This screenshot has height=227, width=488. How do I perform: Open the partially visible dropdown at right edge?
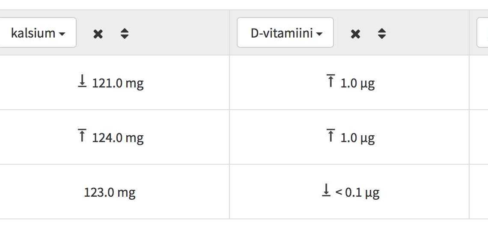(483, 32)
